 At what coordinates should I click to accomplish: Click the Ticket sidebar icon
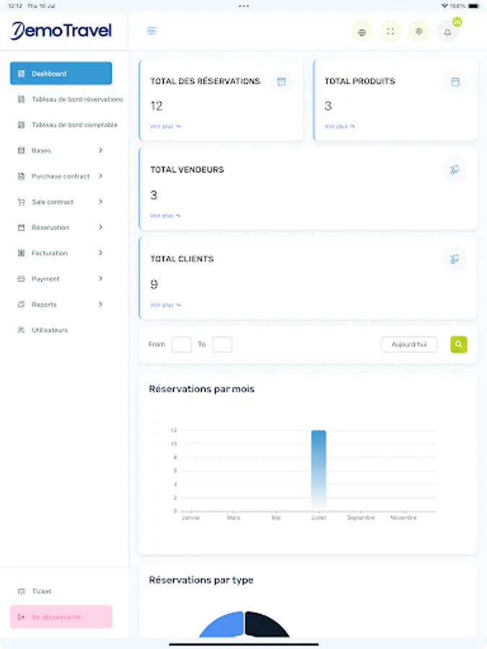coord(21,591)
